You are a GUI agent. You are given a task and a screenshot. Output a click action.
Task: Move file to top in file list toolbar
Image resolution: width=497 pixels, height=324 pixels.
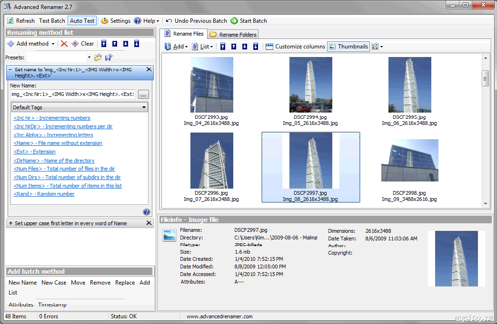coord(222,47)
